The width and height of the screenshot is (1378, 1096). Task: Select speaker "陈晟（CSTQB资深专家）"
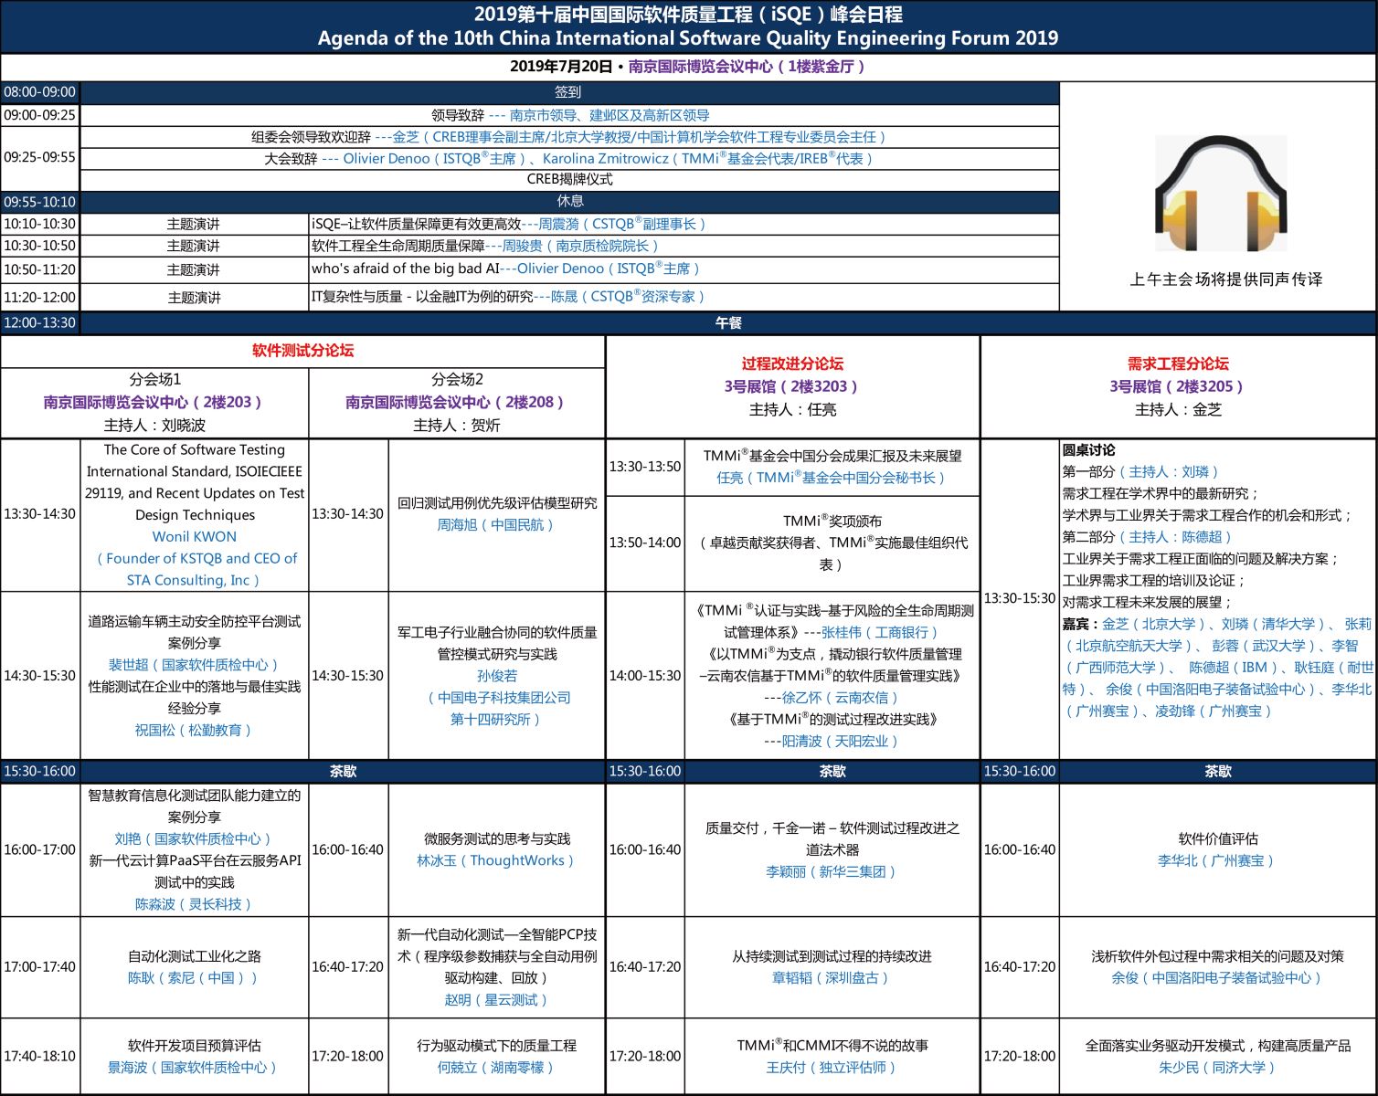click(629, 296)
